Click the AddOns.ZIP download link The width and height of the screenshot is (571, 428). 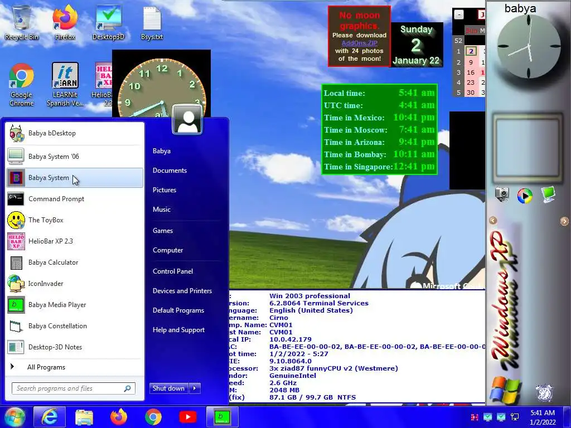[x=360, y=43]
